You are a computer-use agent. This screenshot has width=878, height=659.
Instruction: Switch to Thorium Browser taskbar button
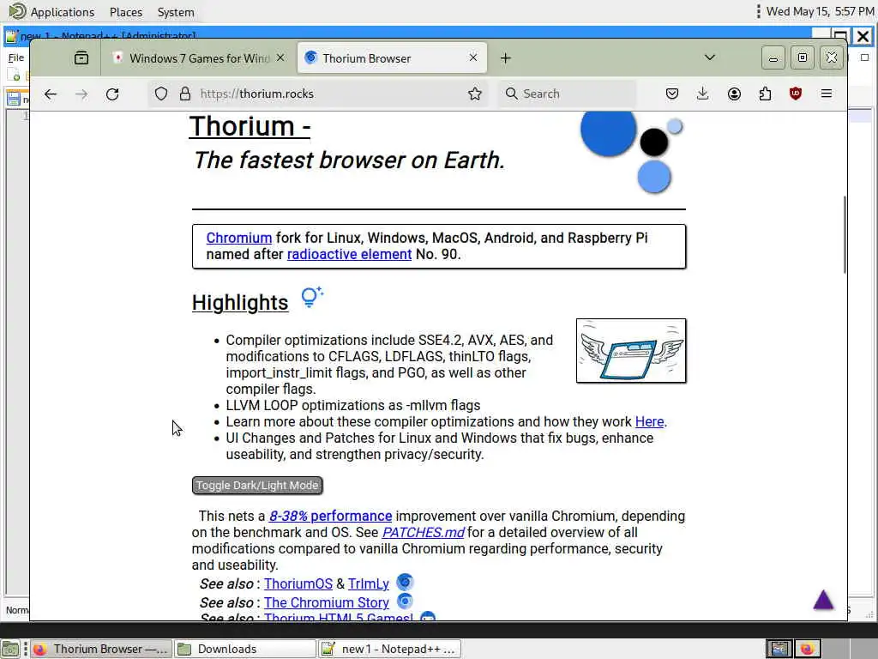(101, 649)
